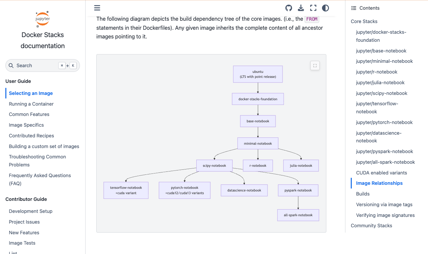
Task: Select CUDA enabled variants in contents
Action: (382, 173)
